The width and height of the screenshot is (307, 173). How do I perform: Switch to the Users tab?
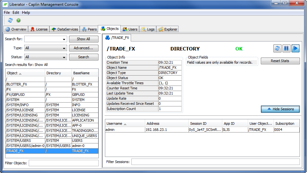[x=130, y=29]
